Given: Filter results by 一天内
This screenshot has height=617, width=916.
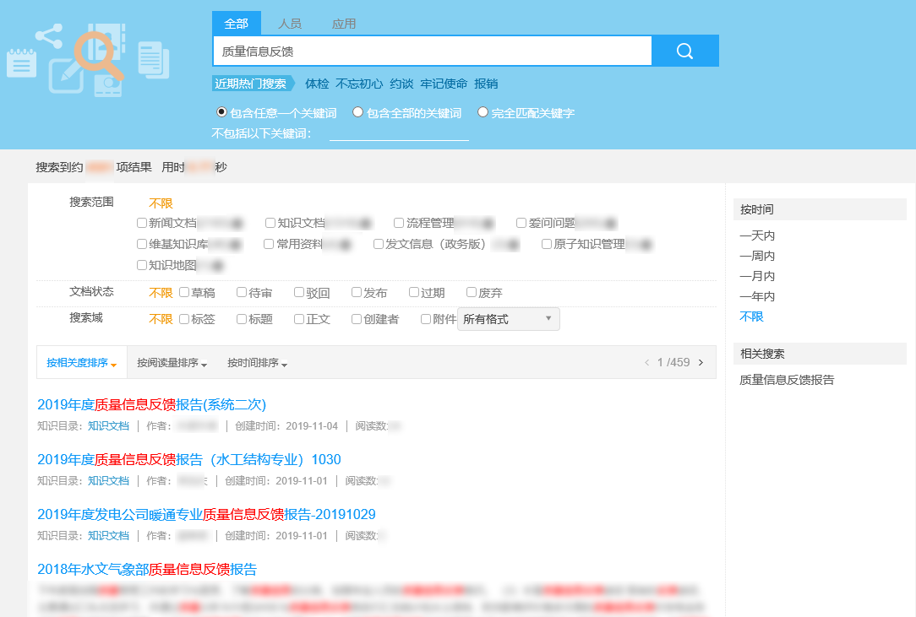Looking at the screenshot, I should tap(757, 235).
